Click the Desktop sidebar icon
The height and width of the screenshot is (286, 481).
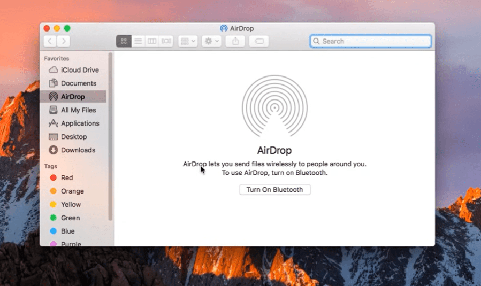(x=54, y=136)
